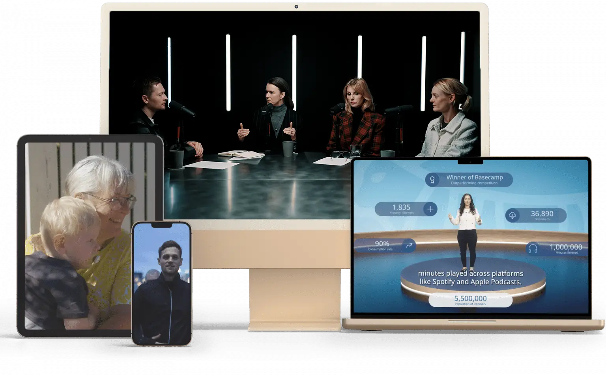Click the headphones icon beside 1,000,000

pyautogui.click(x=533, y=249)
